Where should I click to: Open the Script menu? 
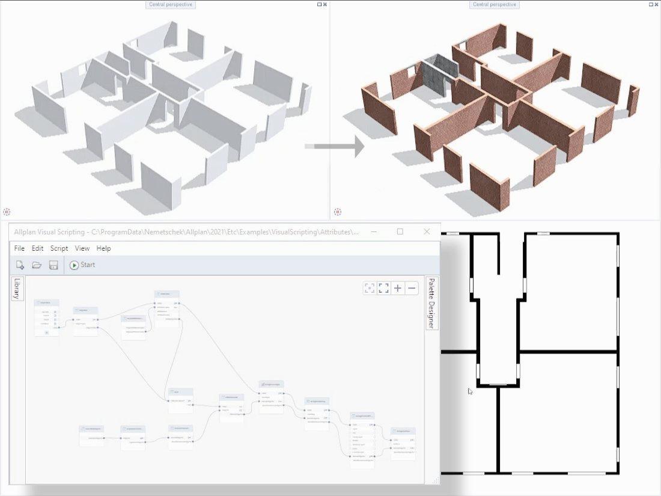click(59, 248)
